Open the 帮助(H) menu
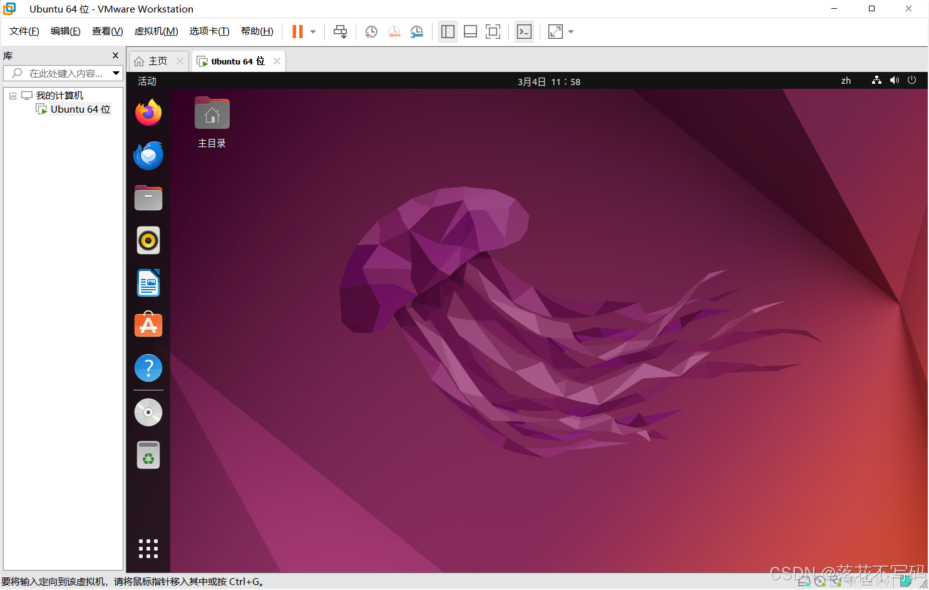 tap(257, 31)
